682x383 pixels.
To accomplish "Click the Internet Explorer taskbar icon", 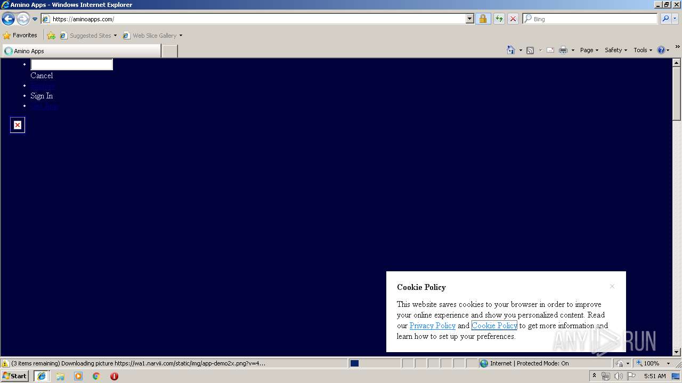I will click(41, 376).
